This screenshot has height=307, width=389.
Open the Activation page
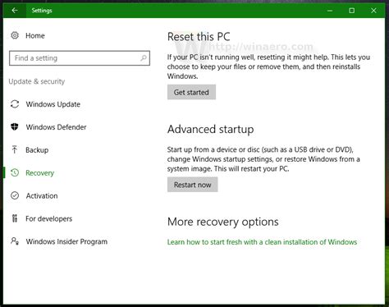tap(42, 195)
